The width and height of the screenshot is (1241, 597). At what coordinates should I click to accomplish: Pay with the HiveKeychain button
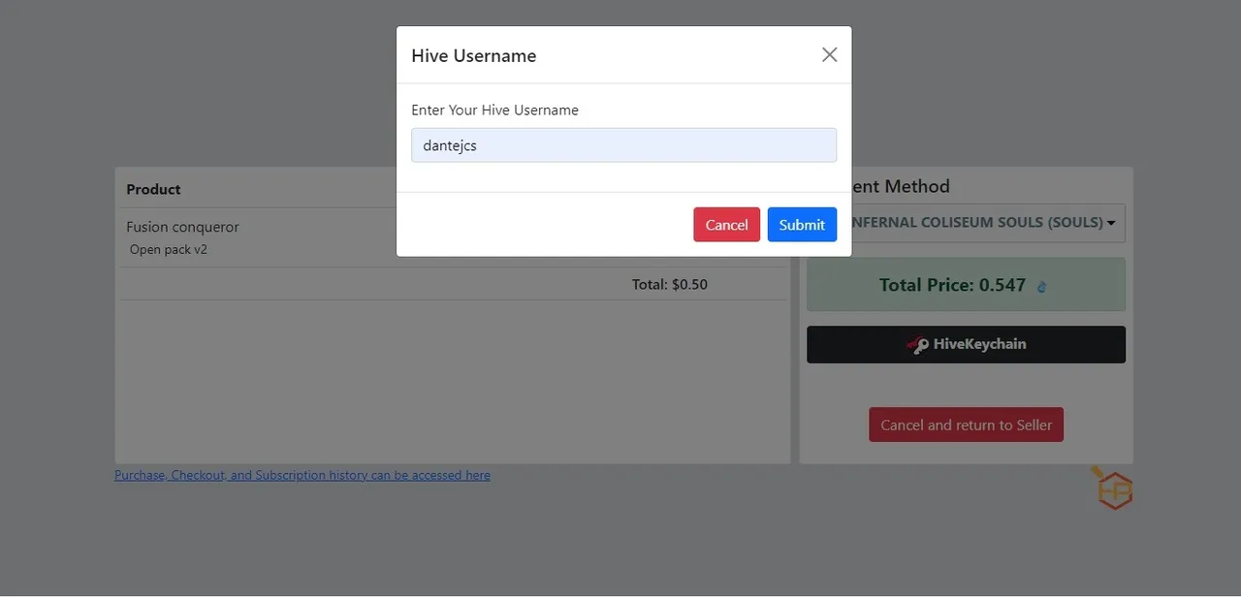(x=966, y=344)
